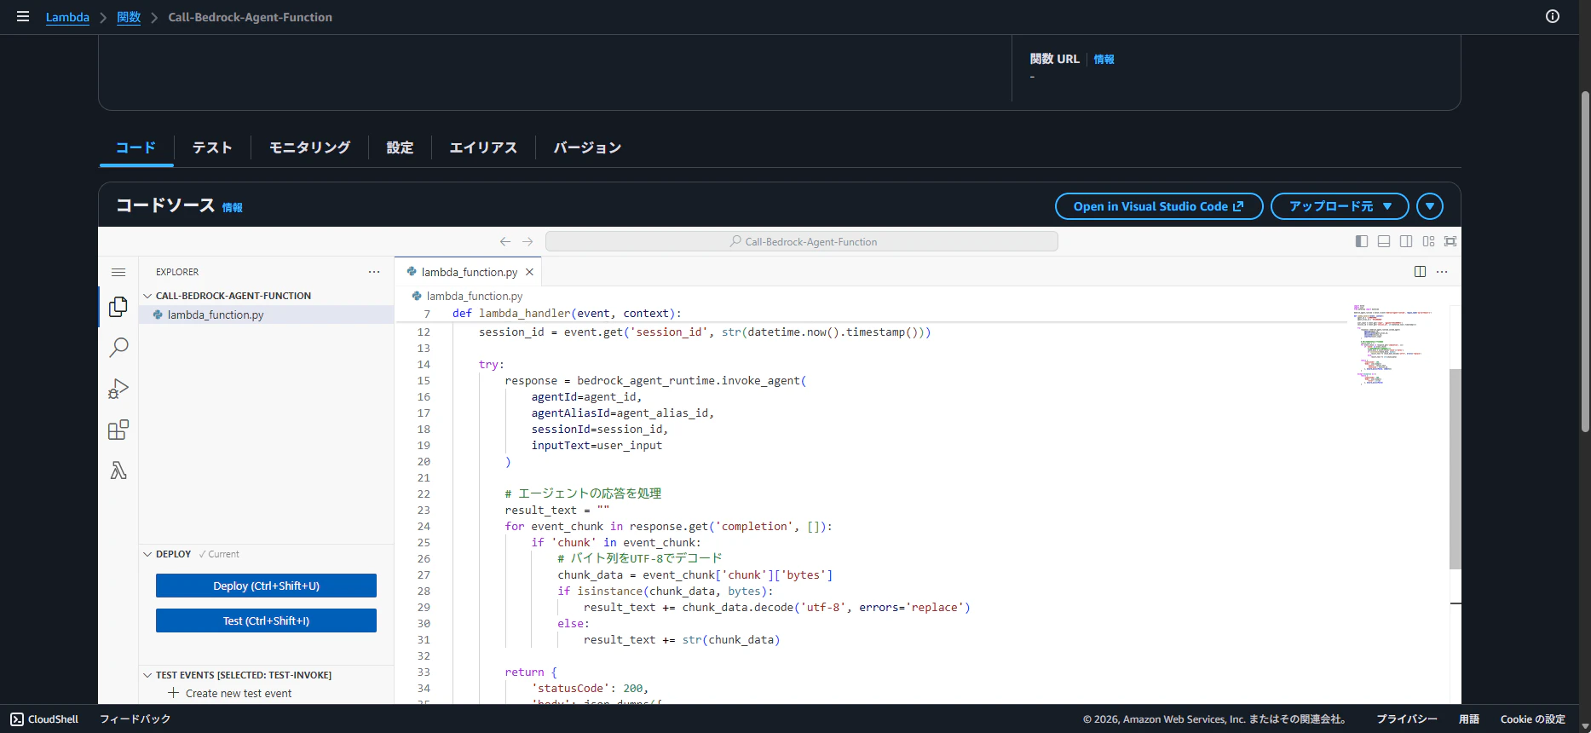The height and width of the screenshot is (733, 1591).
Task: Click the browser page vertical scrollbar
Action: (x=1585, y=260)
